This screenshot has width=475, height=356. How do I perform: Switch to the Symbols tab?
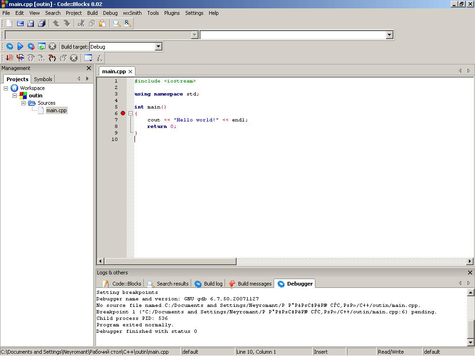(x=43, y=79)
